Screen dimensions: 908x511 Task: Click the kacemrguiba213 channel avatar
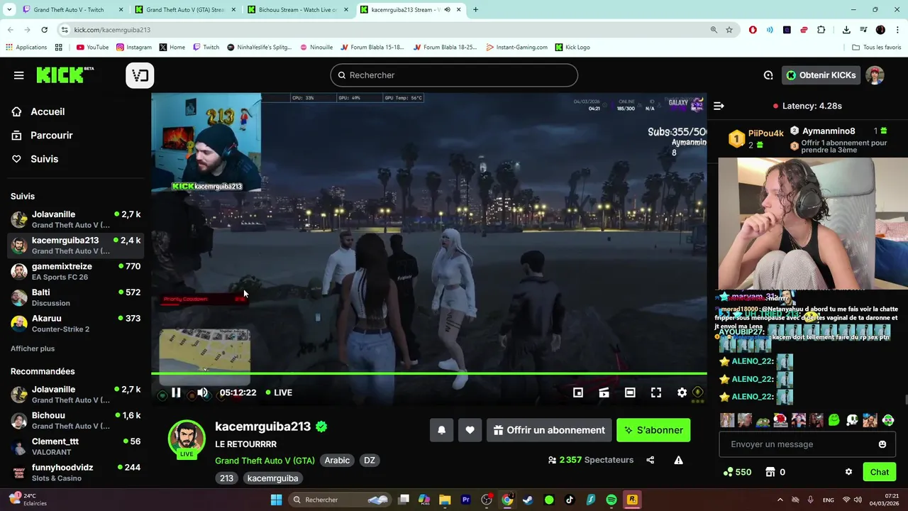tap(187, 438)
